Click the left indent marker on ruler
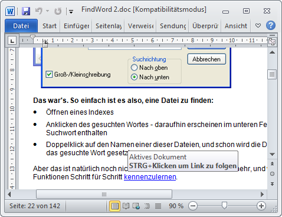Viewport: 282px width, 217px height. [x=45, y=45]
